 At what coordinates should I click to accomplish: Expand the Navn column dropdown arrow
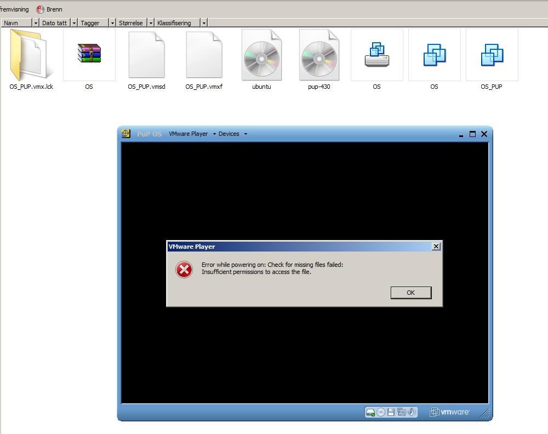pos(36,23)
